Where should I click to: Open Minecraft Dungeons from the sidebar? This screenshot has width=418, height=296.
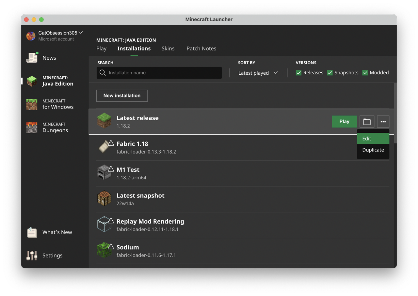coord(31,127)
